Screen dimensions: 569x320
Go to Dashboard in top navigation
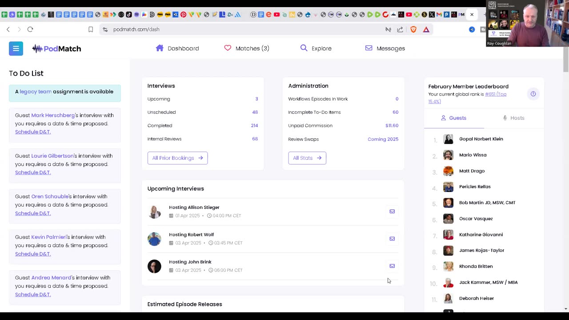(177, 48)
